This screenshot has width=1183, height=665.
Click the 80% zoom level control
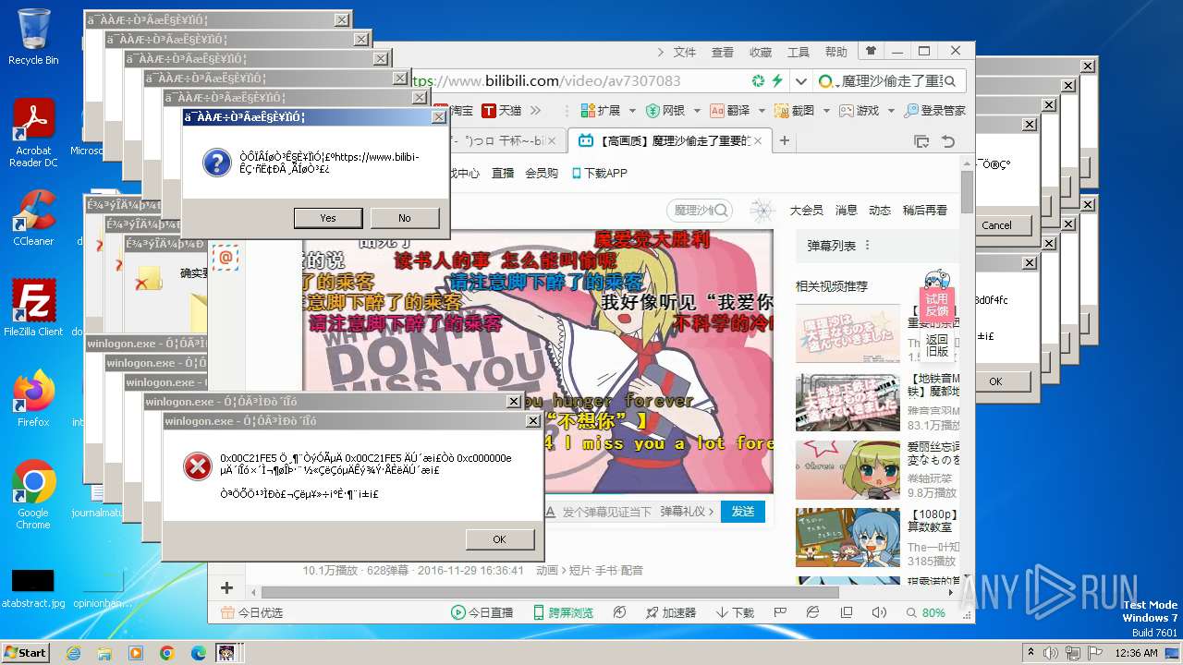(x=925, y=612)
